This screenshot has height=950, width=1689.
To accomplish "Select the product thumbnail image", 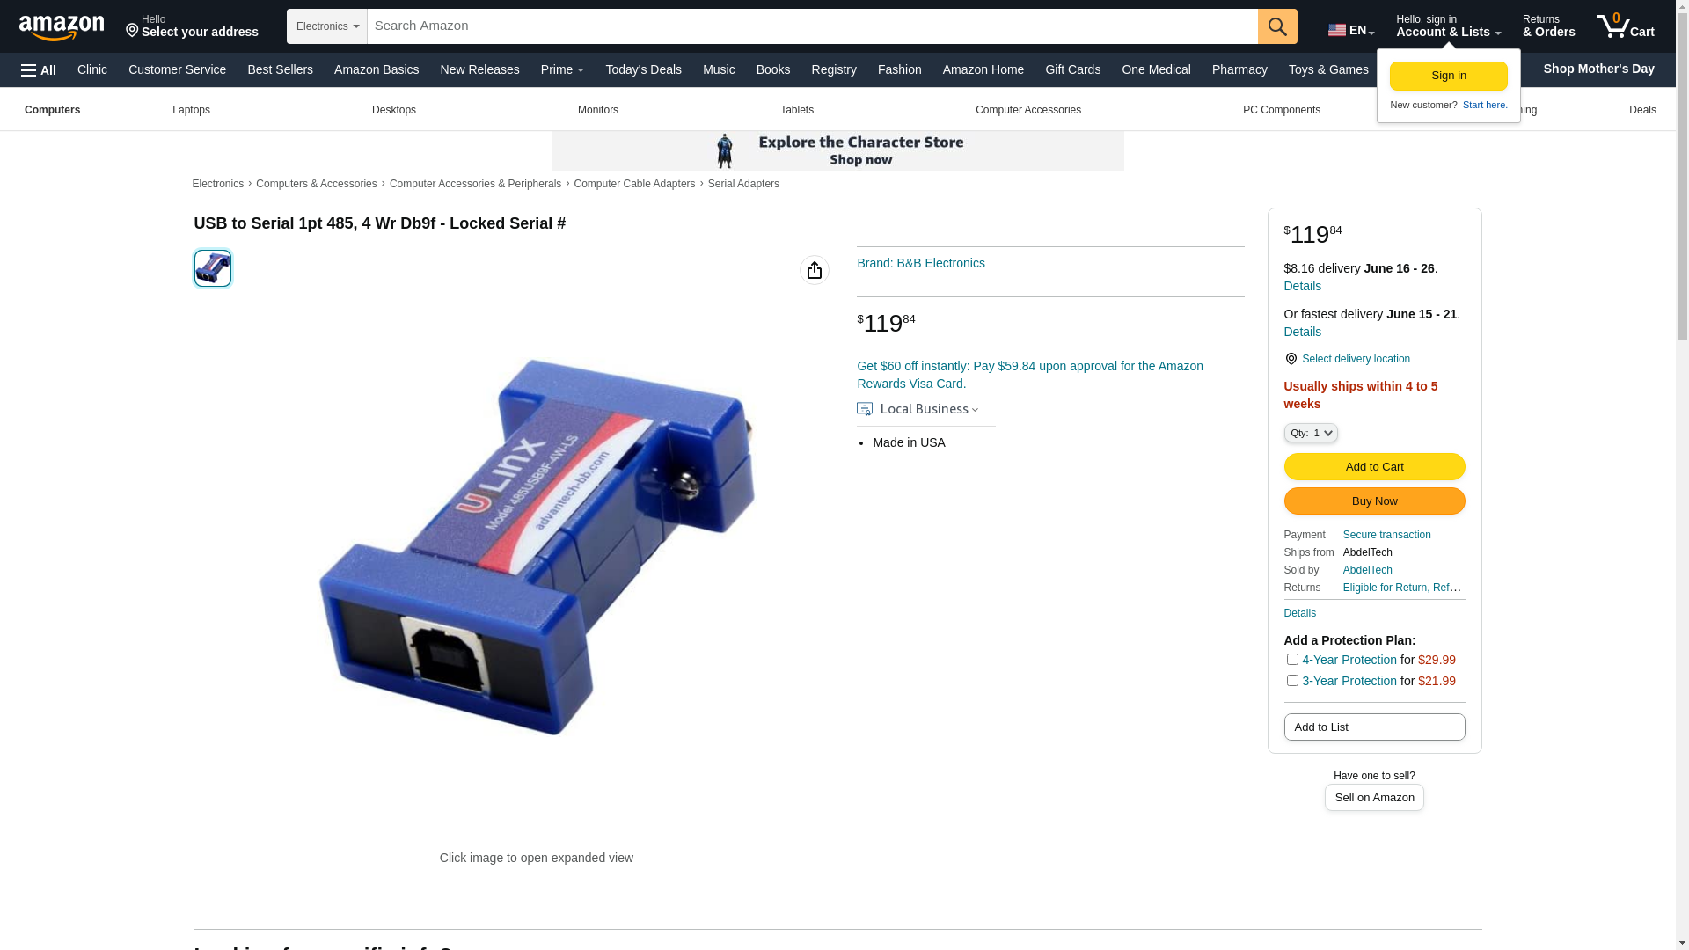I will click(213, 268).
